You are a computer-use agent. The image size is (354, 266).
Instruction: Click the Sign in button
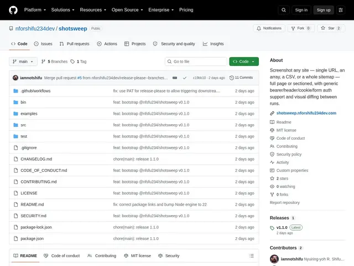[x=301, y=10]
